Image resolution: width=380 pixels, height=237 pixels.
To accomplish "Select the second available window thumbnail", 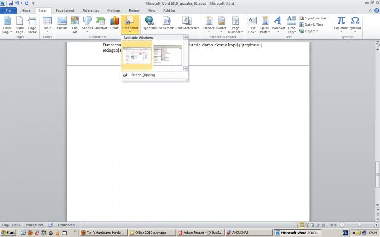I will tap(168, 55).
